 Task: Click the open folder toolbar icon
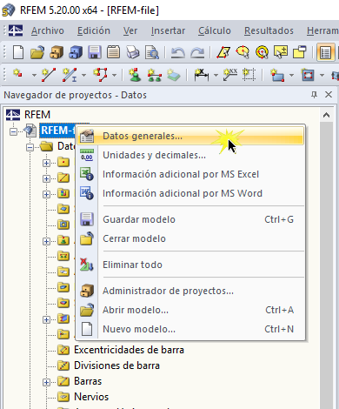pos(37,52)
